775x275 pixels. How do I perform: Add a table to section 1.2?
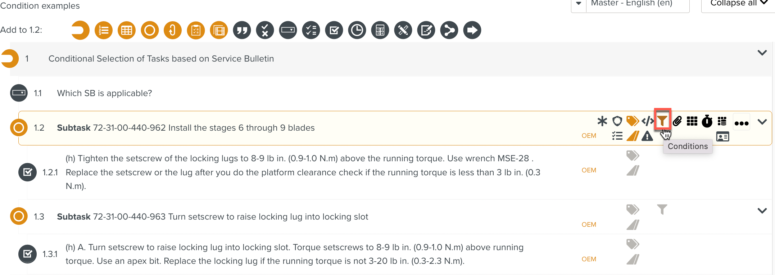click(x=126, y=30)
